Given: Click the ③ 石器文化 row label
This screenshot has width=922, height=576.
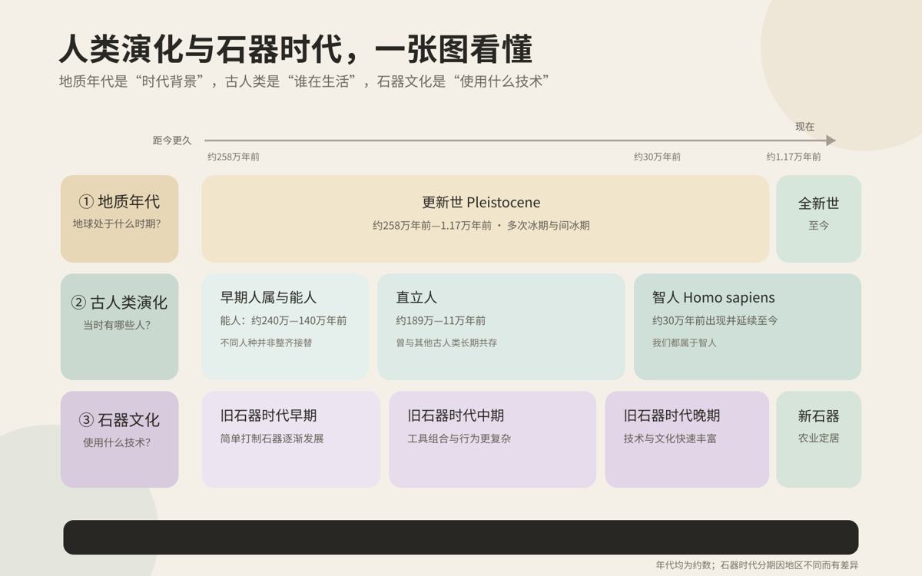Looking at the screenshot, I should click(x=119, y=439).
